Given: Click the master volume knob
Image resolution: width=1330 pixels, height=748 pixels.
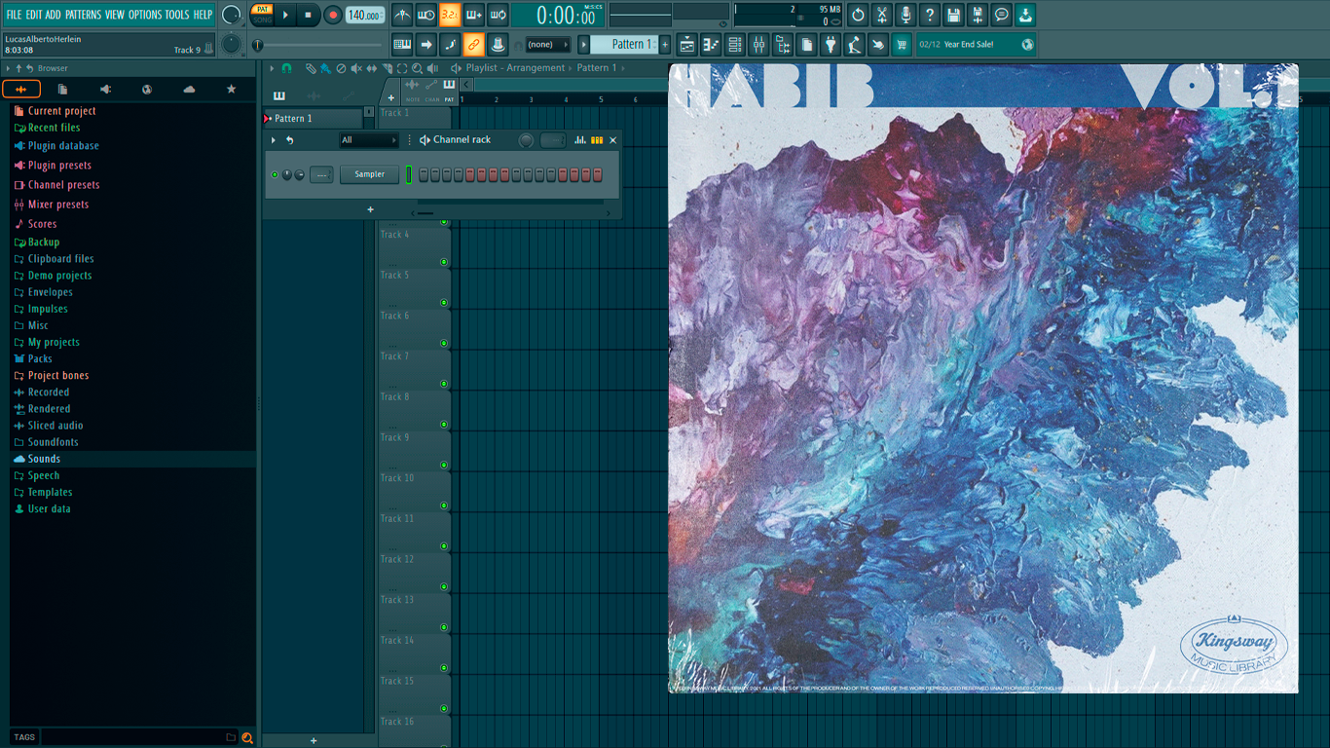Looking at the screenshot, I should point(231,15).
